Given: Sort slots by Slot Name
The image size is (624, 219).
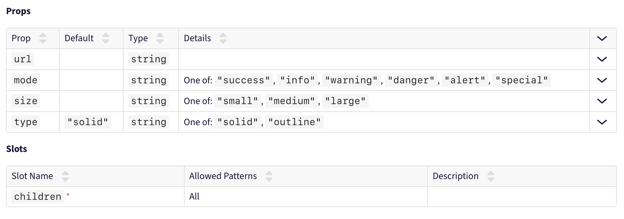Looking at the screenshot, I should 66,176.
